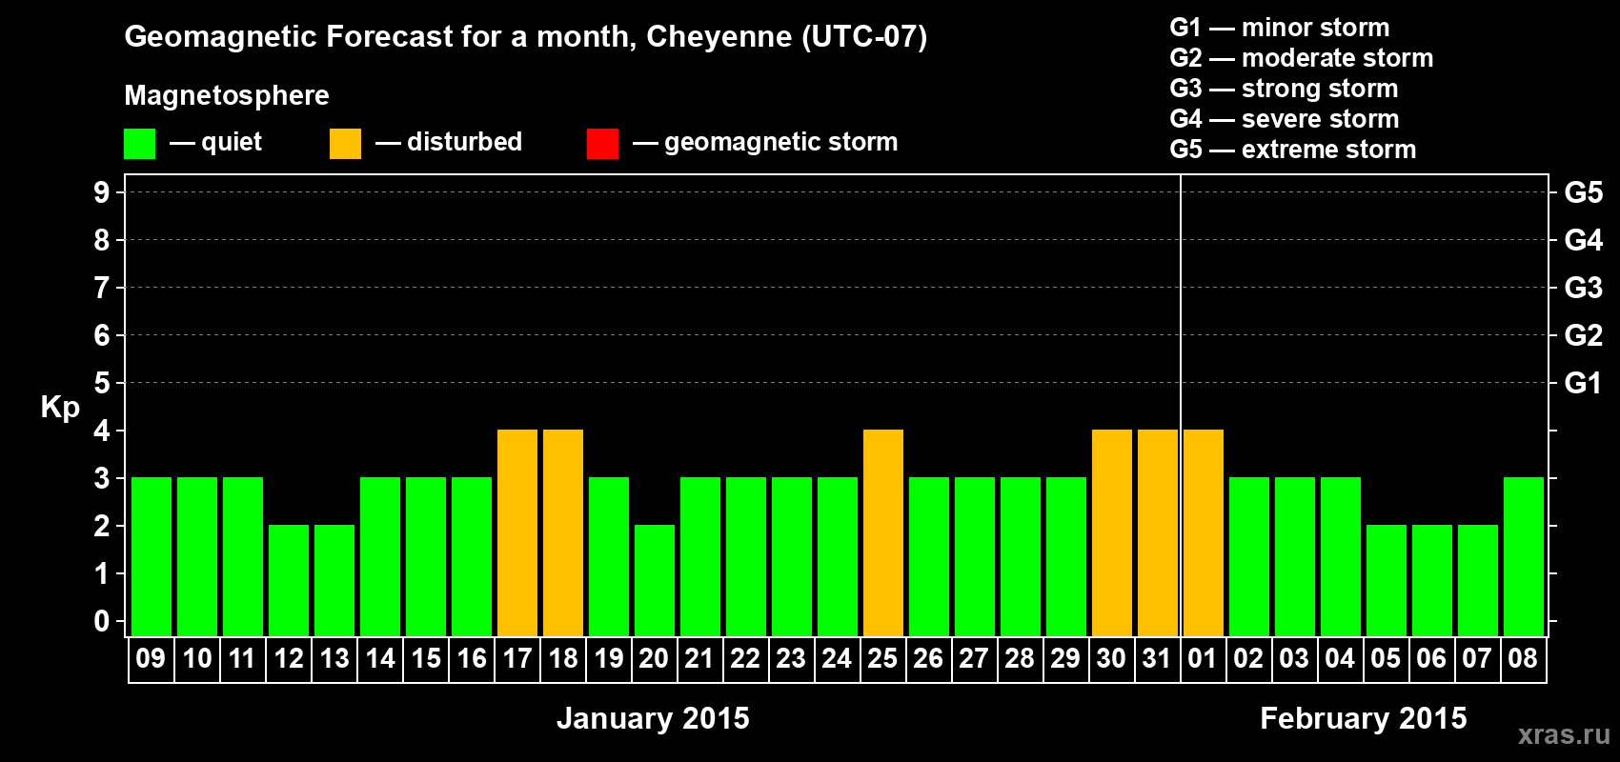Click the 'disturbed' legend label
This screenshot has height=762, width=1620.
[465, 142]
